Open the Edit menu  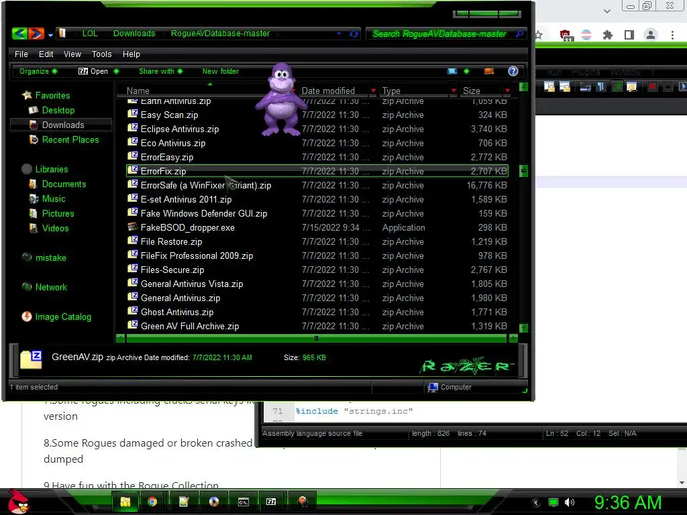click(x=46, y=54)
